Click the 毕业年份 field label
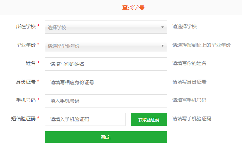This screenshot has width=242, height=152. coord(26,45)
